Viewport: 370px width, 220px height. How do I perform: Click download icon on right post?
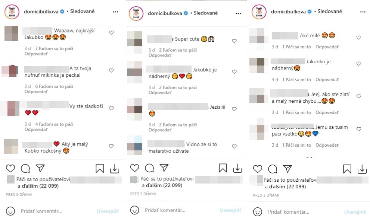tap(362, 169)
